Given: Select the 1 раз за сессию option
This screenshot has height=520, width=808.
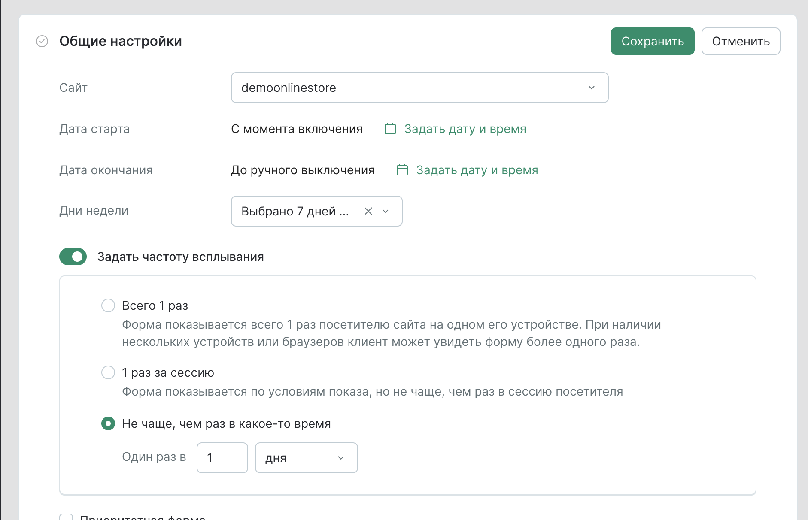Looking at the screenshot, I should pyautogui.click(x=108, y=372).
